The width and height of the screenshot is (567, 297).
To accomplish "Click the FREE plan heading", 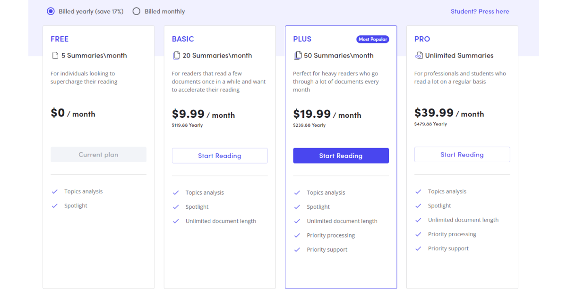I will click(x=60, y=39).
